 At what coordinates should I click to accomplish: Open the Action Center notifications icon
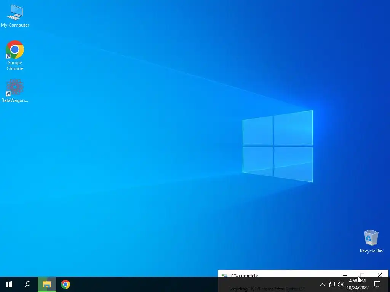[x=377, y=284]
